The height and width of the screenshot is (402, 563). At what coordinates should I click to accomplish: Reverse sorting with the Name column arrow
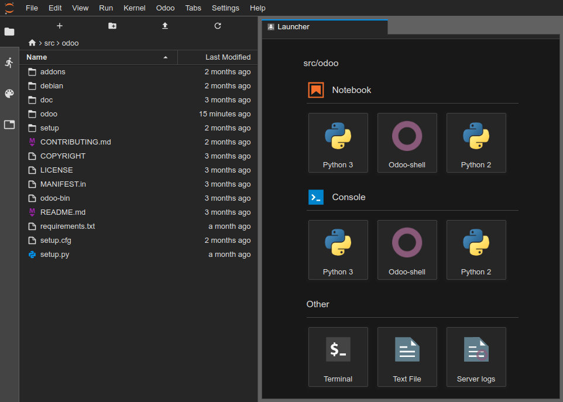click(x=166, y=57)
